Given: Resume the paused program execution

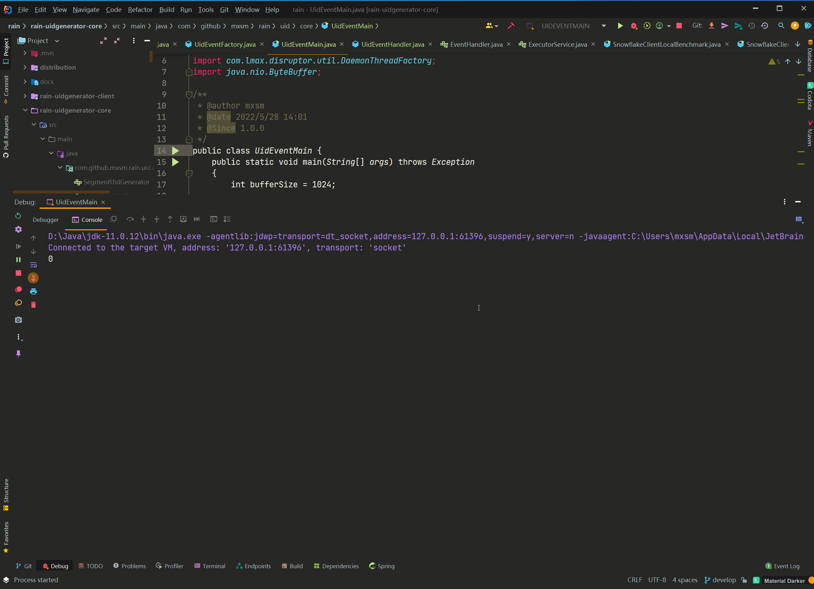Looking at the screenshot, I should point(18,246).
